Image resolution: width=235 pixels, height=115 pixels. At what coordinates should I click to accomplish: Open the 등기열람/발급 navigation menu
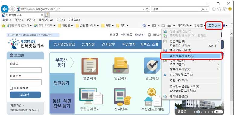click(64, 44)
